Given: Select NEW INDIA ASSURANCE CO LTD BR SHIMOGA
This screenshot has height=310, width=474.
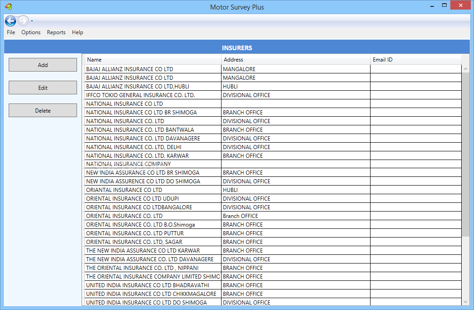Looking at the screenshot, I should (x=273, y=173).
